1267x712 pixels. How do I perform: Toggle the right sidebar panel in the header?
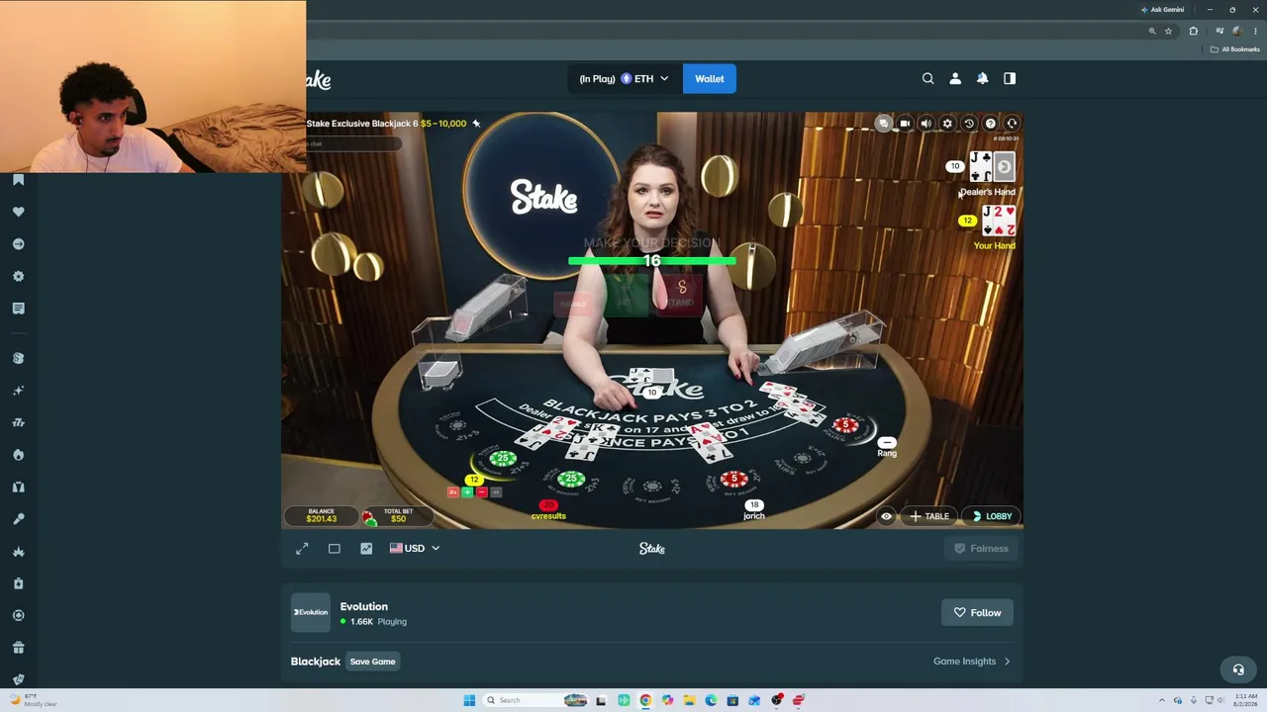pos(1010,78)
